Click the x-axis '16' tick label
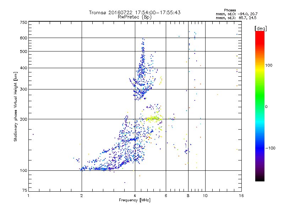284x213 pixels. click(241, 196)
